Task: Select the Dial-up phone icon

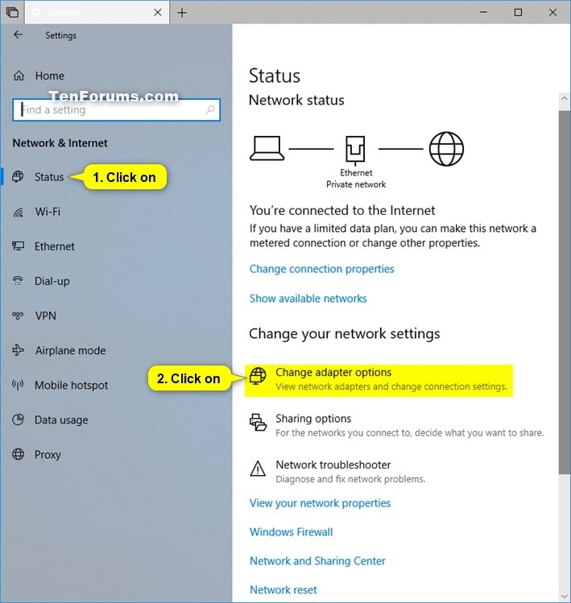Action: (18, 281)
